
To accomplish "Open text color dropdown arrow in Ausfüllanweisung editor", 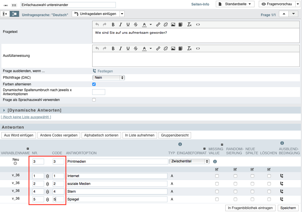I will (x=151, y=48).
